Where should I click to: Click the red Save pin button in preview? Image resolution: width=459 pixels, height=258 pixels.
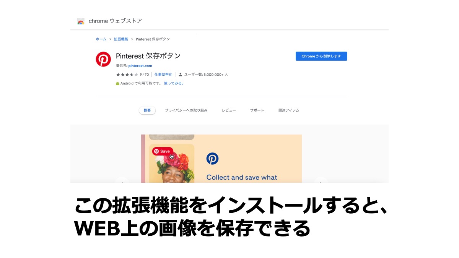[163, 151]
